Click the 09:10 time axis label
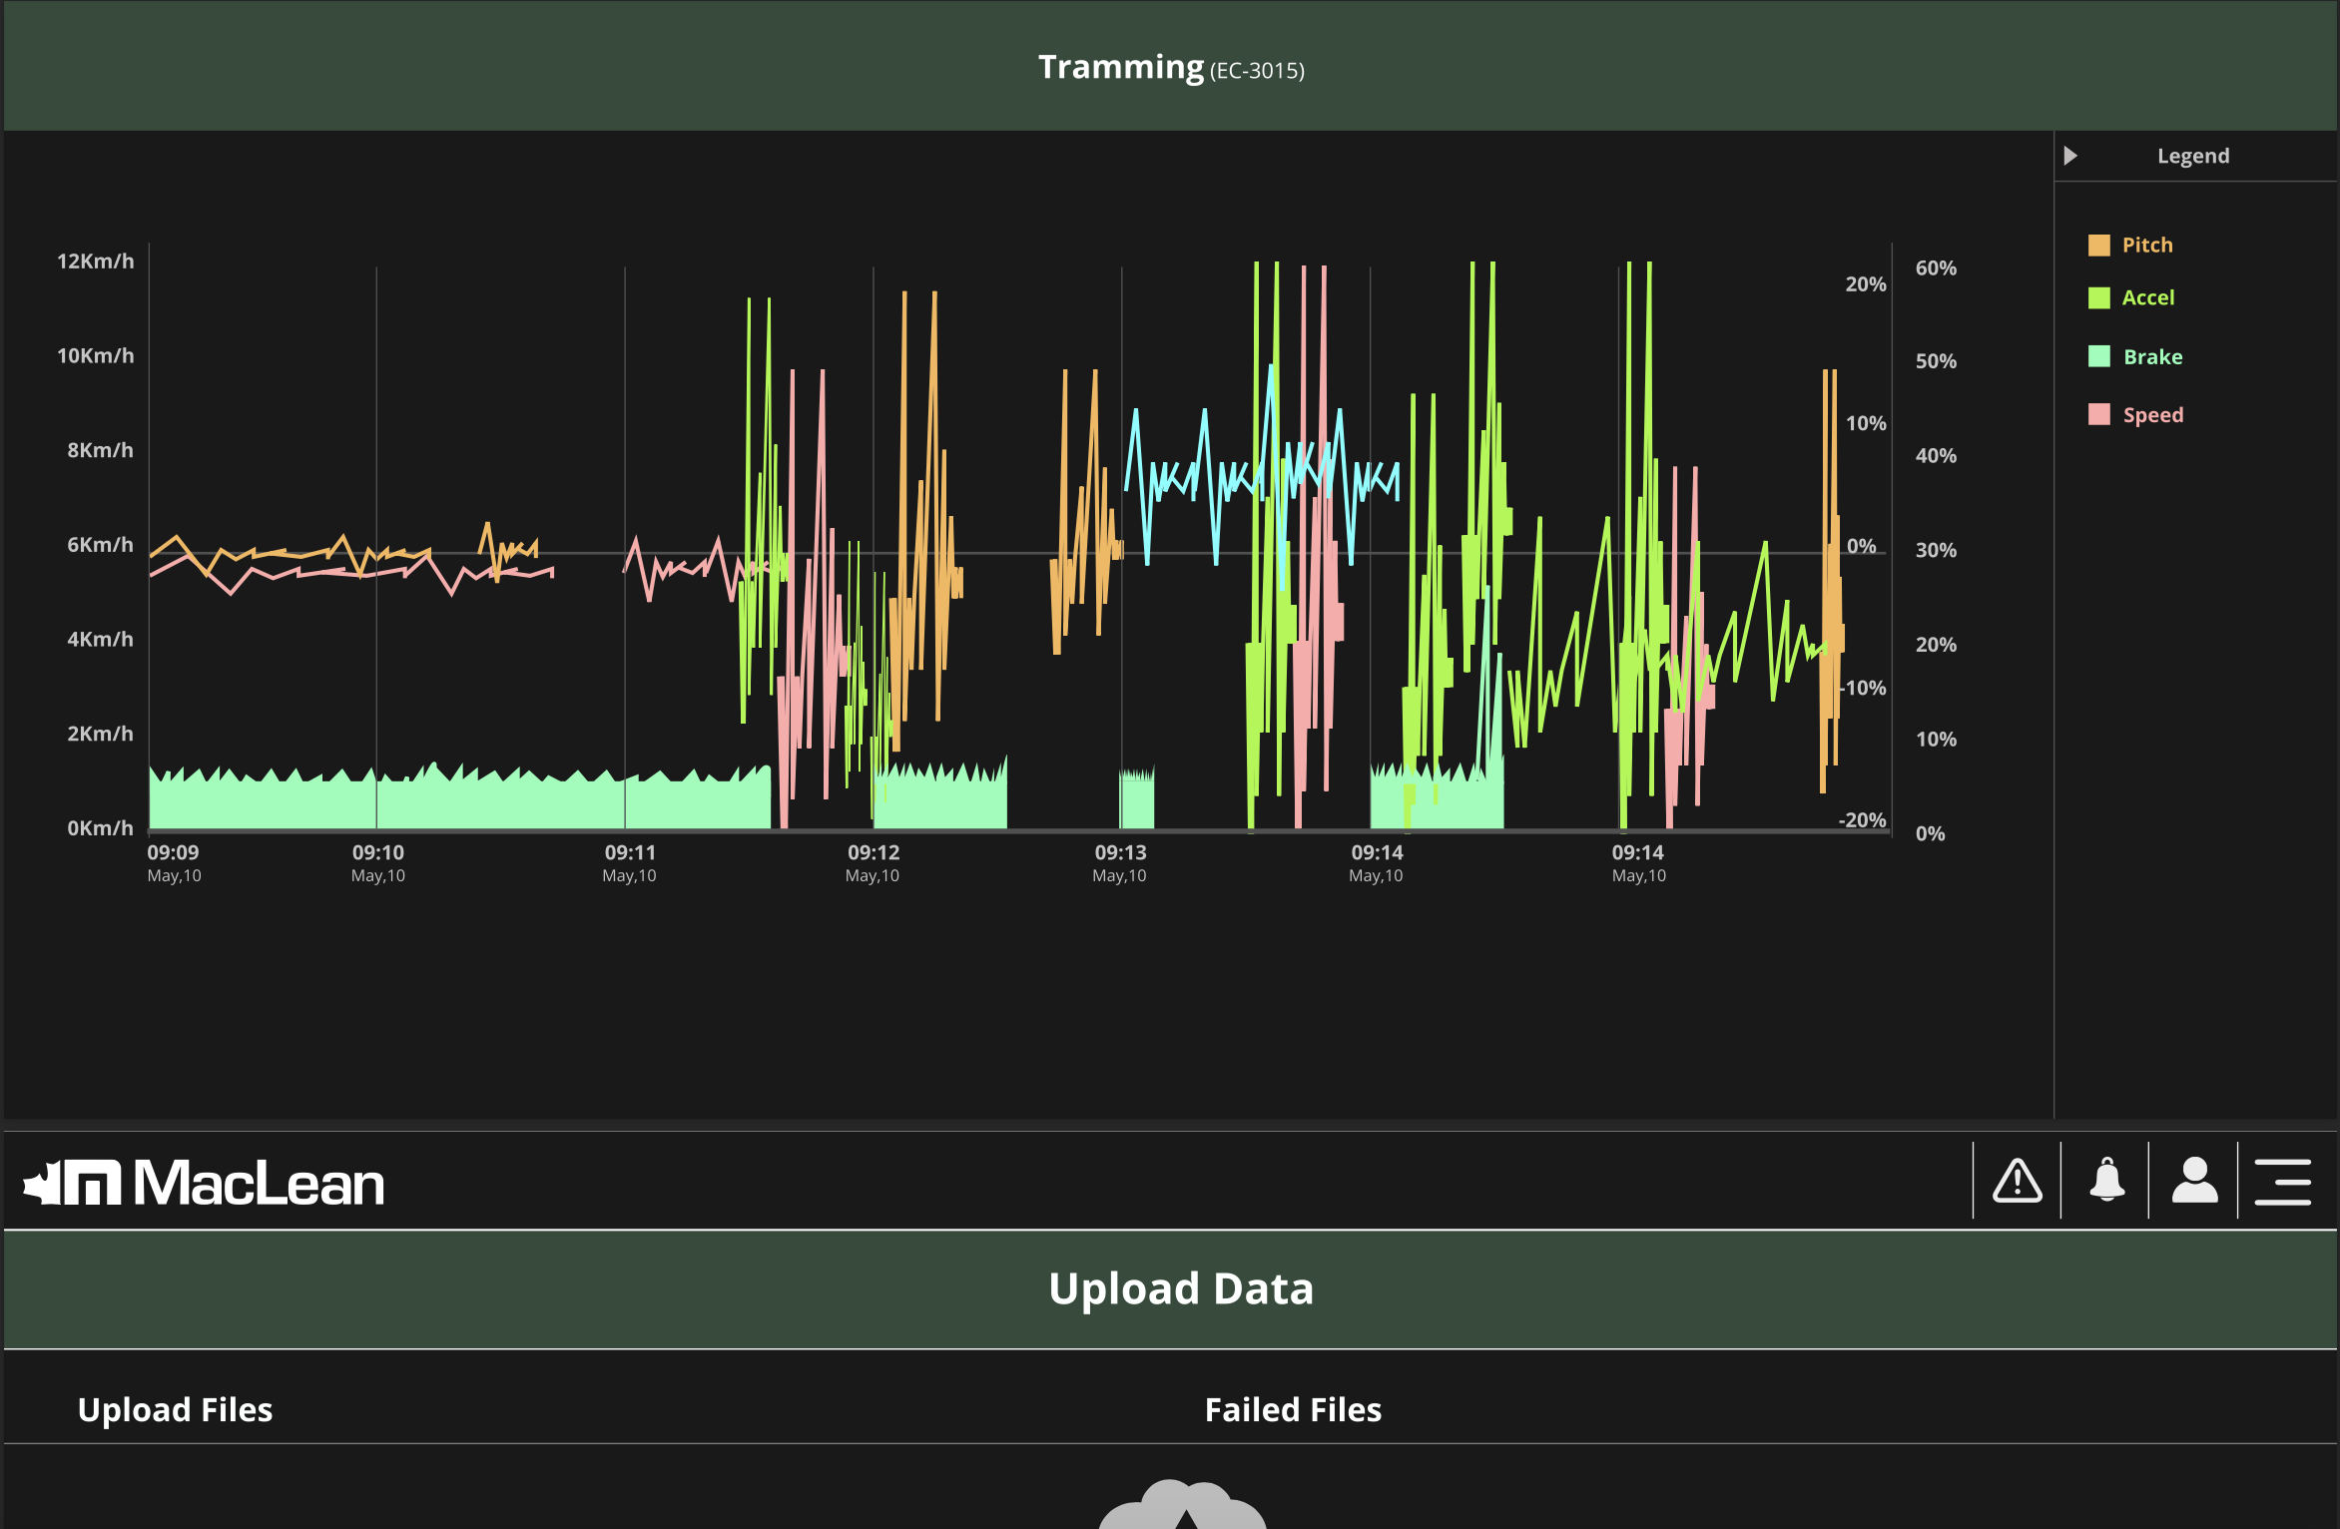This screenshot has width=2340, height=1529. (x=377, y=853)
